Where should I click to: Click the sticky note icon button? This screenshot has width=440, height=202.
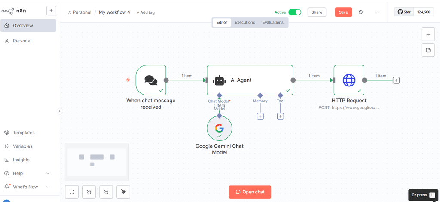coord(428,50)
